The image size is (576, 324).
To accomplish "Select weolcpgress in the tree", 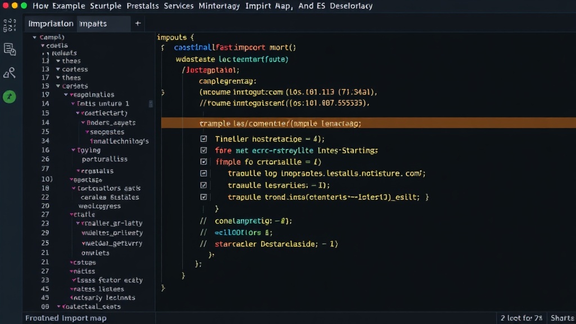I will [100, 206].
